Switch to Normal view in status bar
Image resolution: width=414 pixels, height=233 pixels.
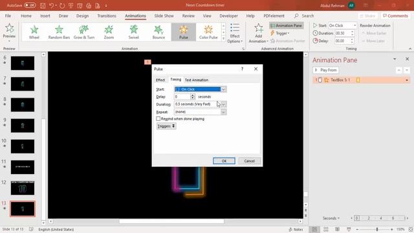(x=314, y=229)
